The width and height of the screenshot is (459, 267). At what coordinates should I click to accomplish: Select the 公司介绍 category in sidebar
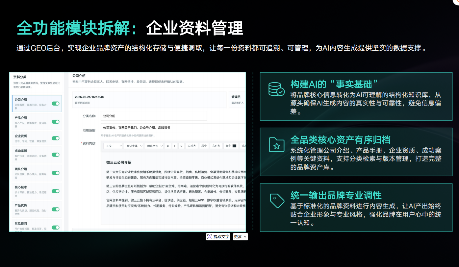tap(37, 104)
